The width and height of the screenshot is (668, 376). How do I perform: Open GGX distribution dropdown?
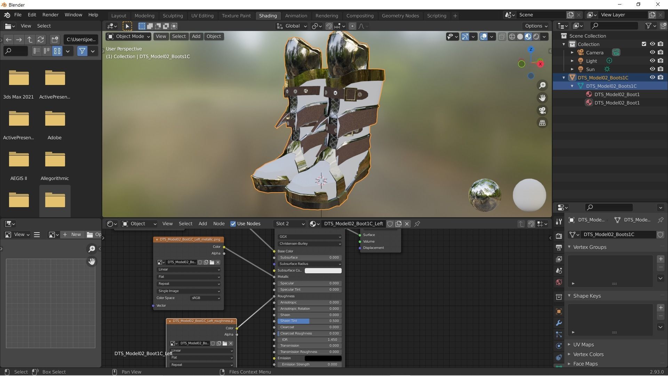(x=310, y=237)
